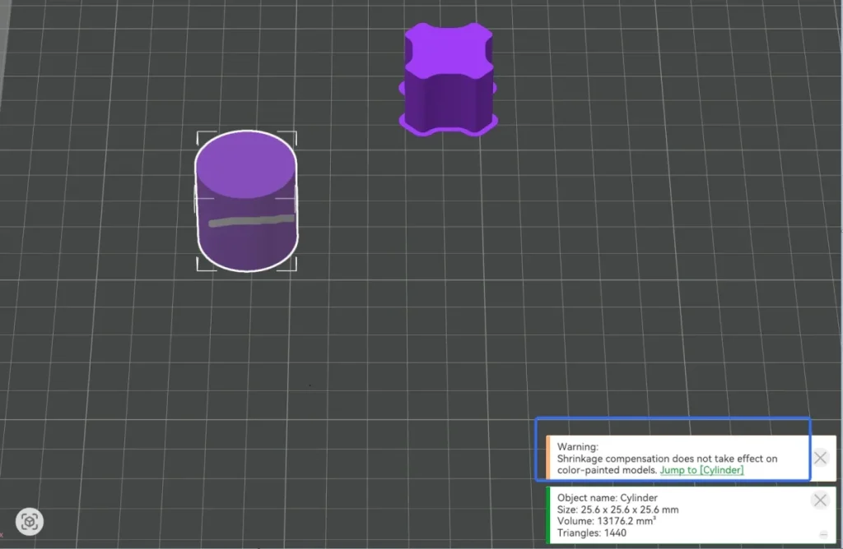Click the 3D view reset cube icon
The image size is (843, 549).
[x=30, y=522]
